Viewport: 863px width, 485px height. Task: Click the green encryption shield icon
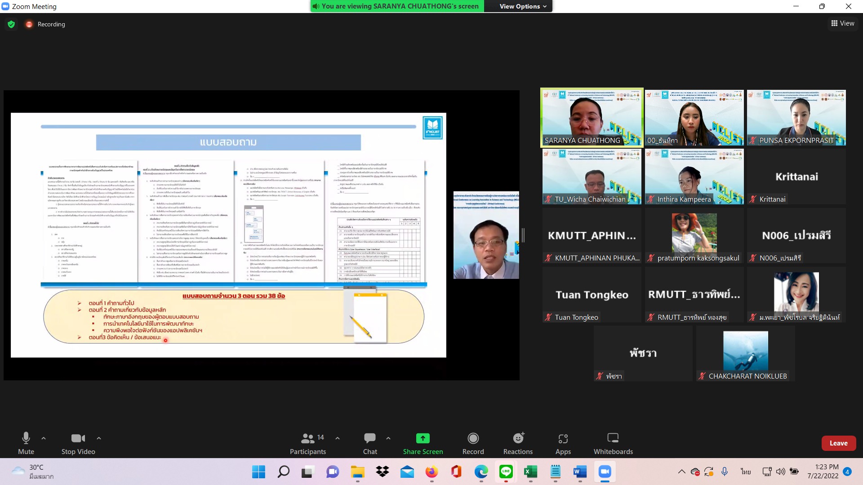coord(11,24)
